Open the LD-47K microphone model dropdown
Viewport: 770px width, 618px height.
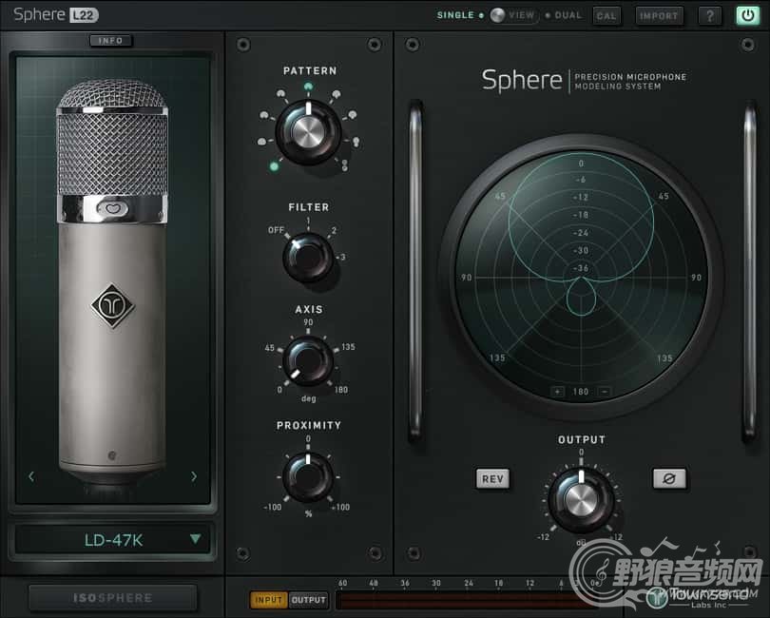point(113,540)
